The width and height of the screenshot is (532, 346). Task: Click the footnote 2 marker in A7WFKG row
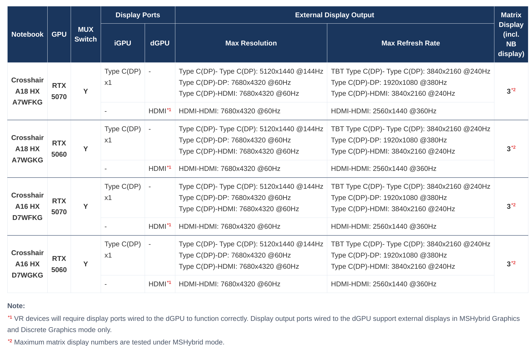[x=513, y=90]
